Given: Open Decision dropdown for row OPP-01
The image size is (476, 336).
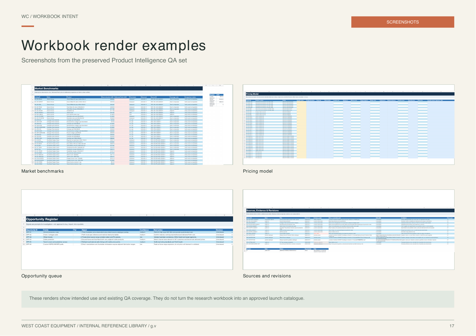Looking at the screenshot, I should [x=232, y=232].
